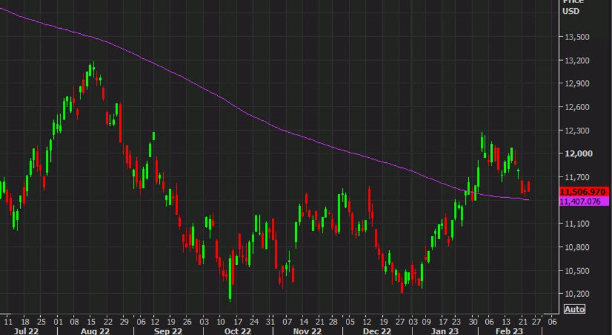Select the Feb 23 month label
This screenshot has width=612, height=335.
click(509, 331)
